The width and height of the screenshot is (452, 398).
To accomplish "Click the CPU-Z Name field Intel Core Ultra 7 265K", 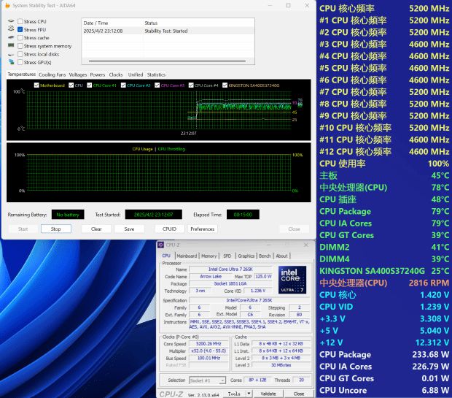I will [x=230, y=269].
